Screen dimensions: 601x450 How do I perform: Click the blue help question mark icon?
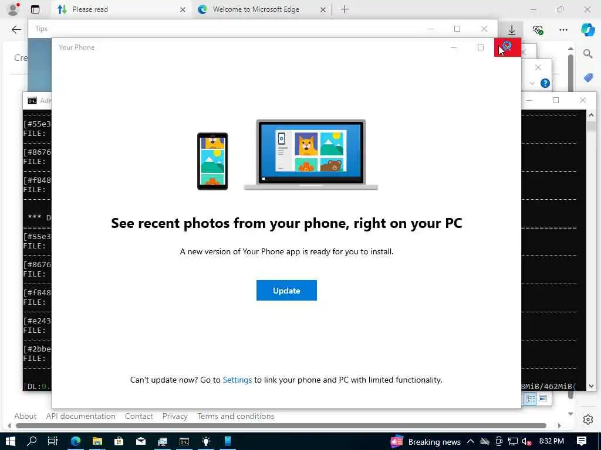(545, 83)
